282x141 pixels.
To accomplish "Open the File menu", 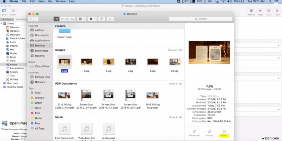I will [24, 1].
